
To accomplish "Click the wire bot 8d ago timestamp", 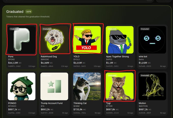I will 163,66.
